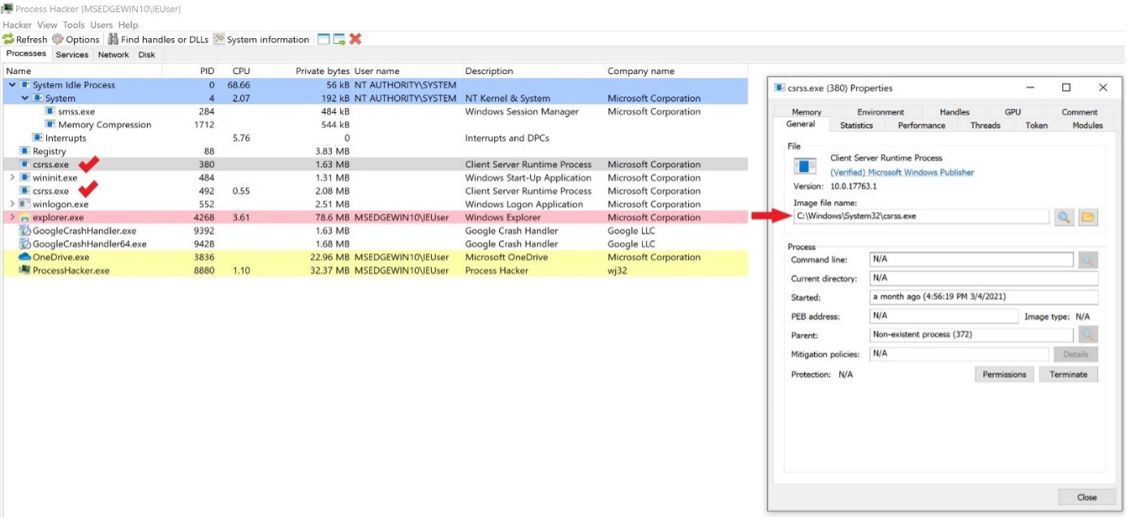Collapse the System process subtree
The height and width of the screenshot is (520, 1128).
(x=24, y=98)
